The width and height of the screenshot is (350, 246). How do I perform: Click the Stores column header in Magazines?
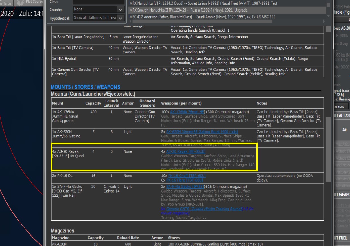(174, 238)
